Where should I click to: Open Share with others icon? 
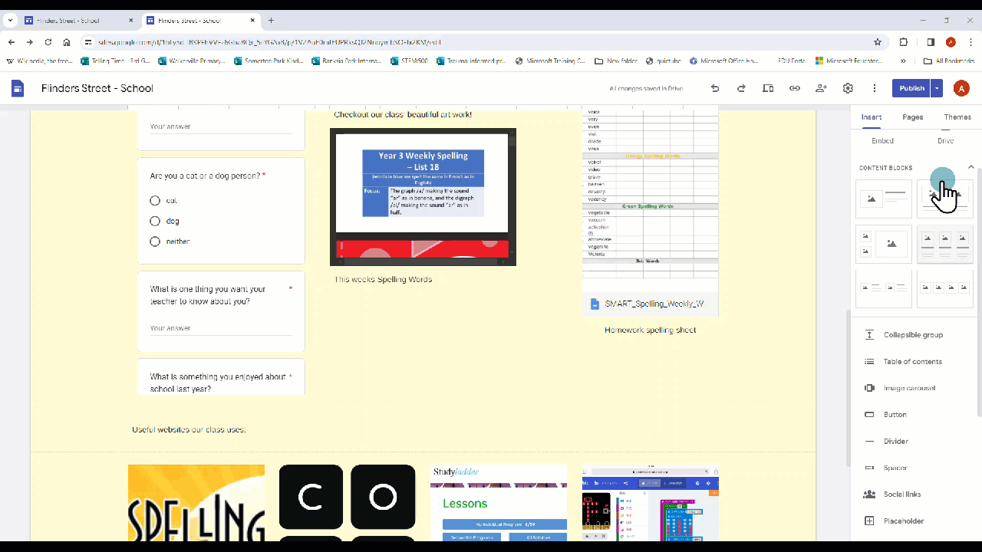coord(821,88)
